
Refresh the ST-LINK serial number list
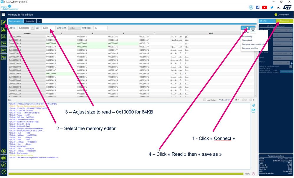(x=291, y=30)
